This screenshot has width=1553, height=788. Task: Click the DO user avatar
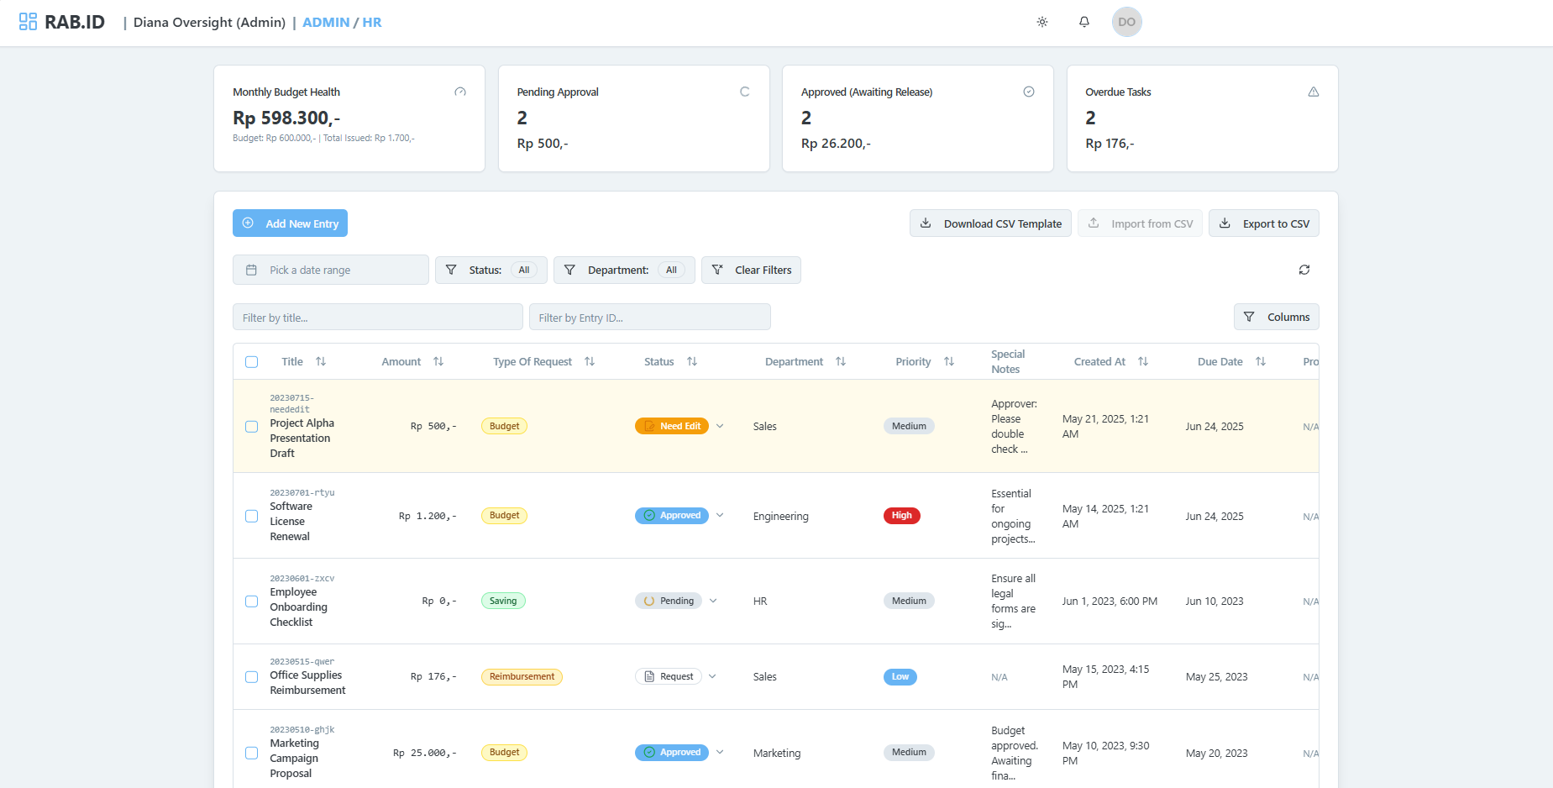pyautogui.click(x=1126, y=22)
